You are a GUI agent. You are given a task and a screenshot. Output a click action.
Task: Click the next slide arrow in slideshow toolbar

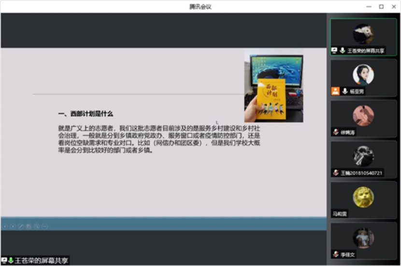click(13, 226)
